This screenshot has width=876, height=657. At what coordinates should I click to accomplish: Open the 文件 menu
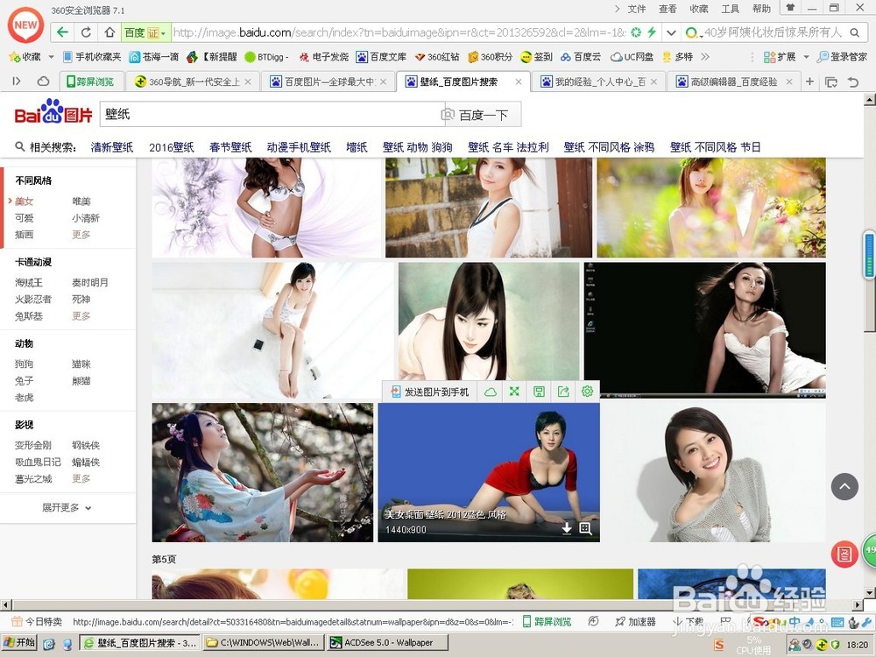[x=636, y=9]
